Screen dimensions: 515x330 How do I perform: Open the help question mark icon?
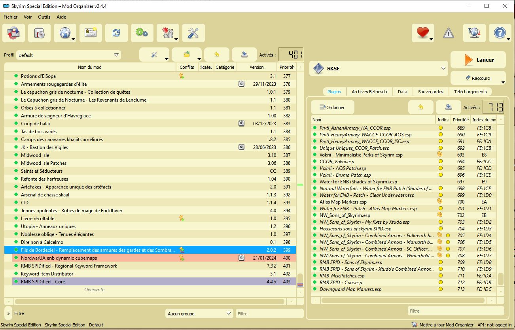[x=500, y=33]
